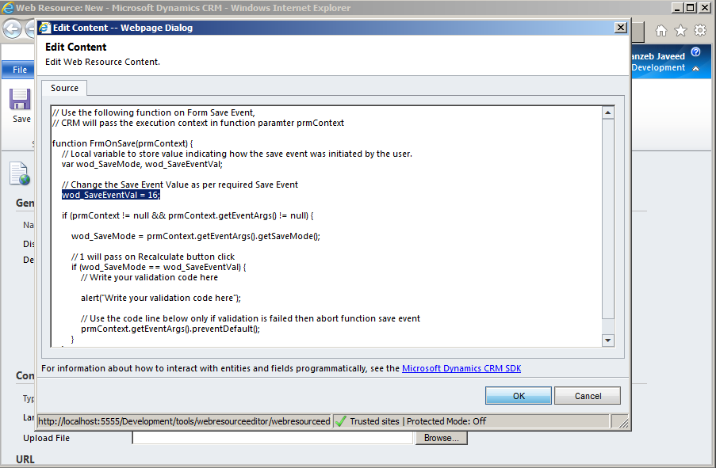Click the browser Back arrow button

13,29
